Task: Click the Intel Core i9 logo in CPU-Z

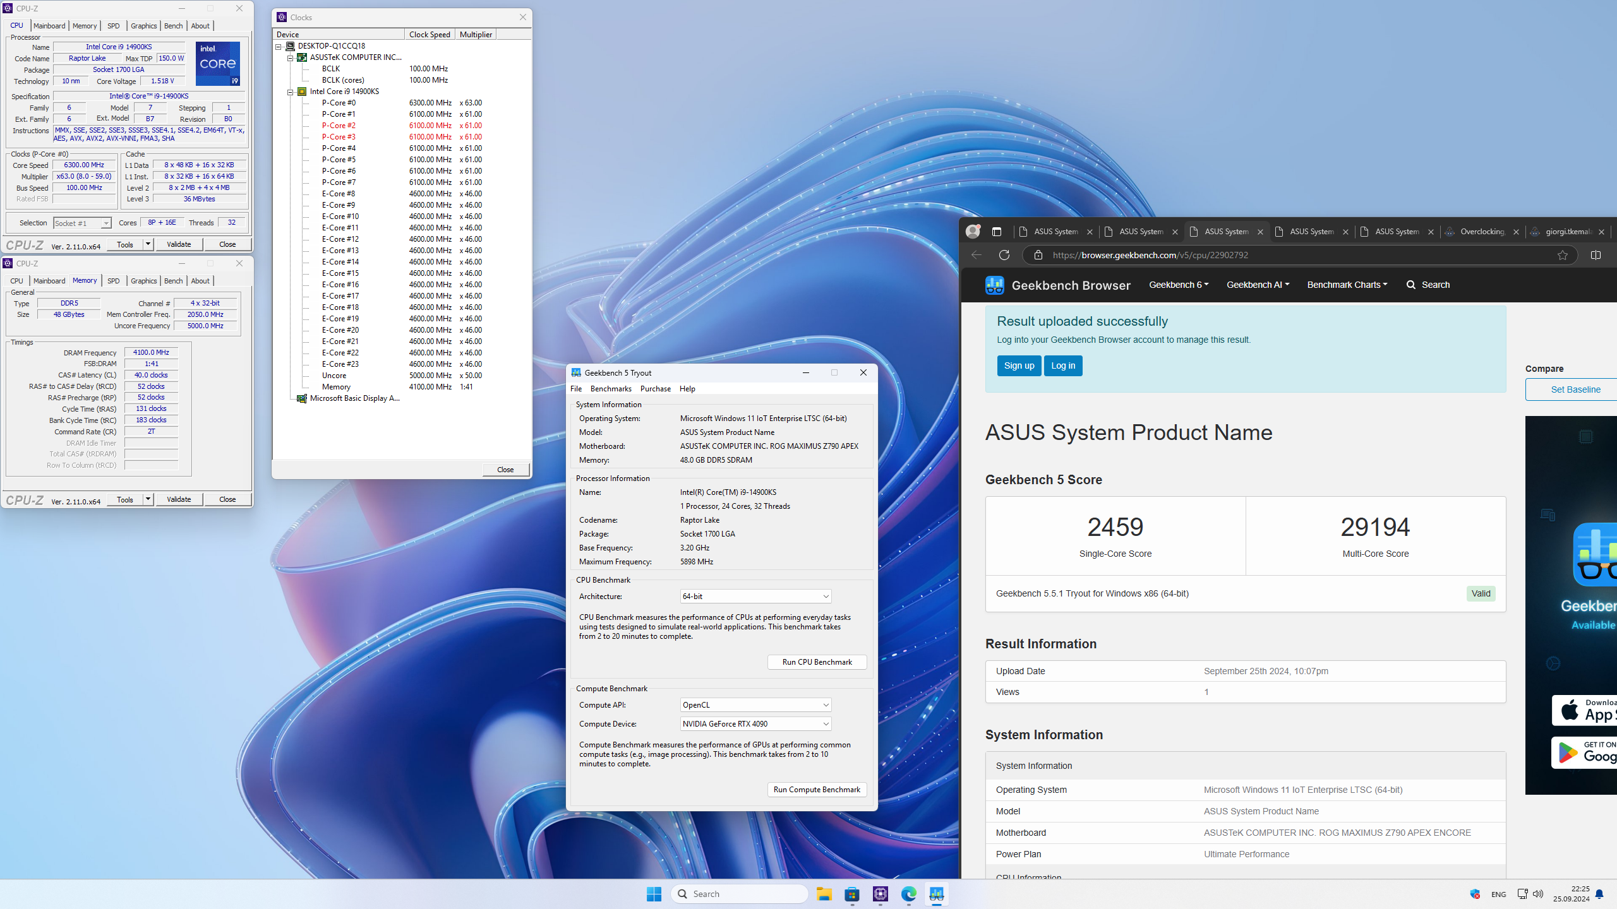Action: [218, 63]
